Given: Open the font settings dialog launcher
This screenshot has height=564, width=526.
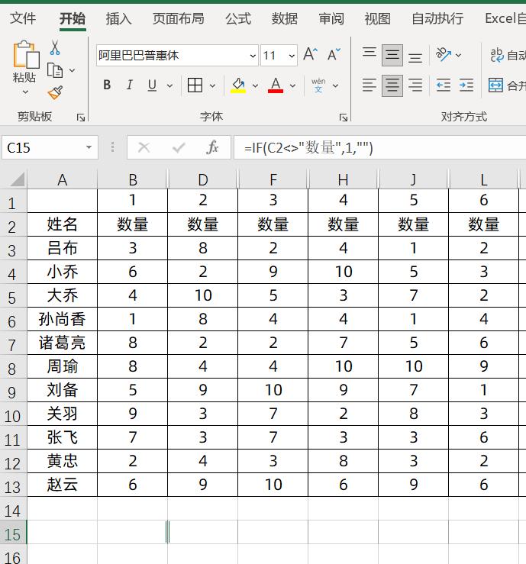Looking at the screenshot, I should click(344, 118).
